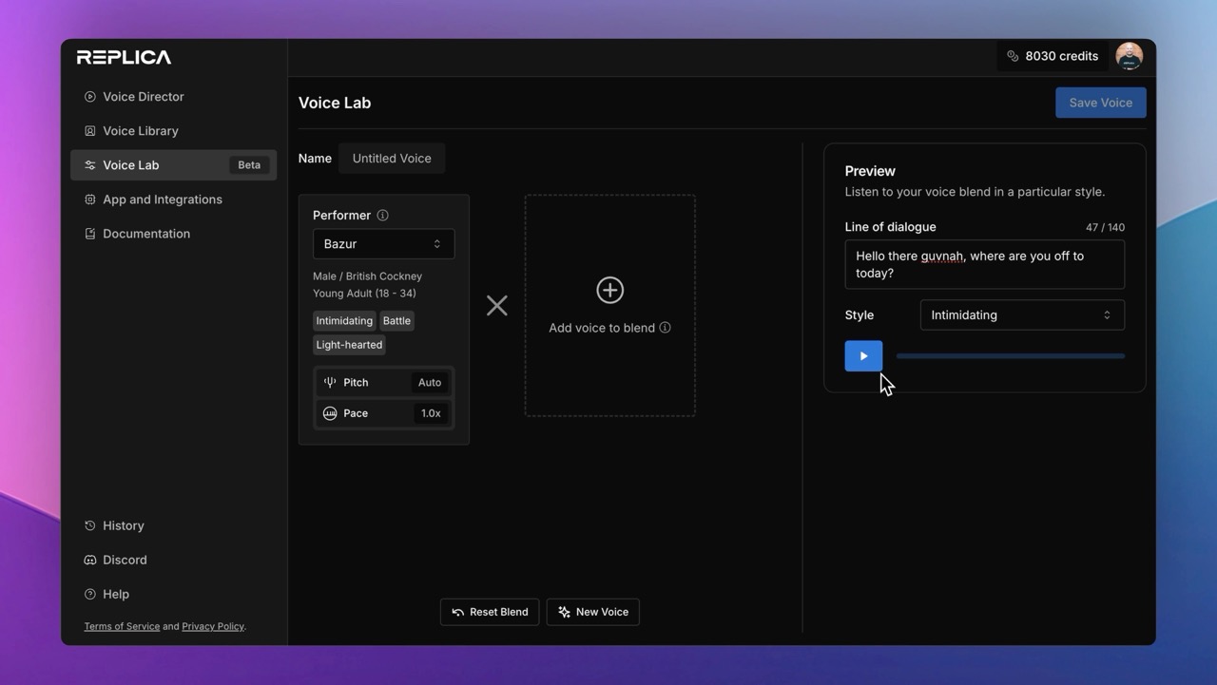
Task: Join the Discord community
Action: point(125,560)
